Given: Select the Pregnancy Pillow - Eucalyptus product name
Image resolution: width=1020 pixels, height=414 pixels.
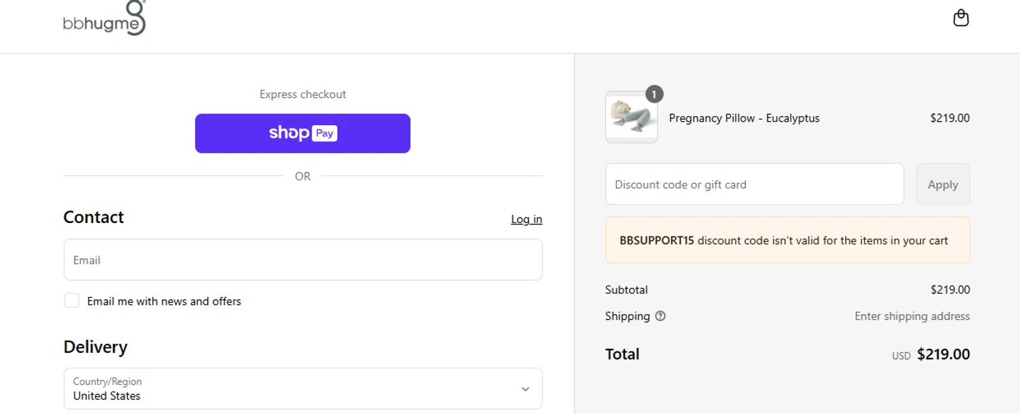Looking at the screenshot, I should [x=744, y=118].
